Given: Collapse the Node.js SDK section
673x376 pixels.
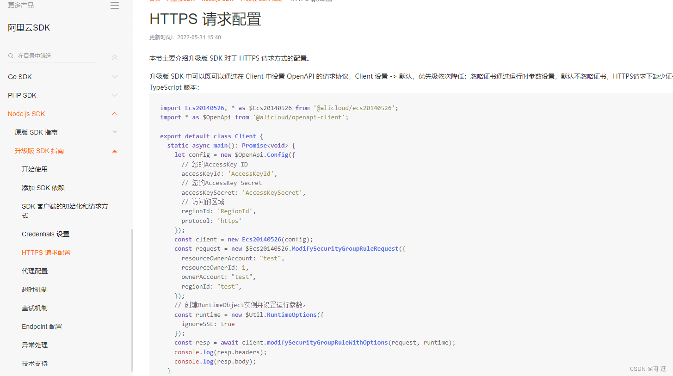Looking at the screenshot, I should 114,114.
